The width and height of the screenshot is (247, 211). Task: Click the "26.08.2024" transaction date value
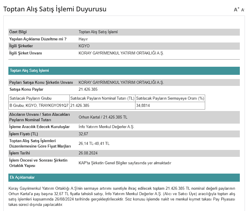pyautogui.click(x=88, y=153)
